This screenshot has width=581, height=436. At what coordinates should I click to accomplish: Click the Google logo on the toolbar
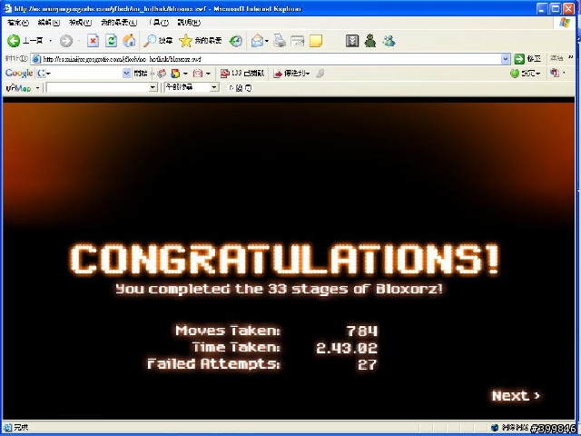[19, 73]
